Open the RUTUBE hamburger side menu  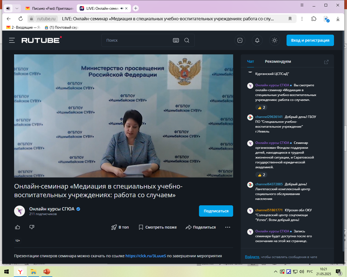tap(12, 40)
